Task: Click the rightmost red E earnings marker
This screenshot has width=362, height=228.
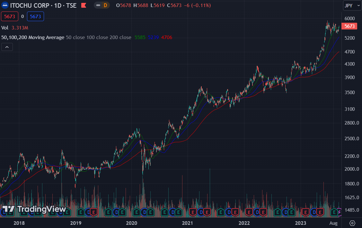Action: [320, 212]
